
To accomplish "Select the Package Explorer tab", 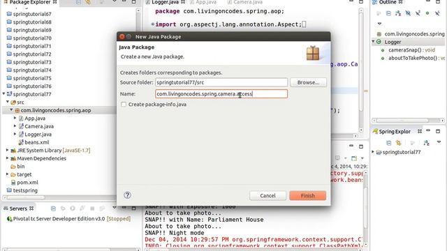I will pos(30,2).
